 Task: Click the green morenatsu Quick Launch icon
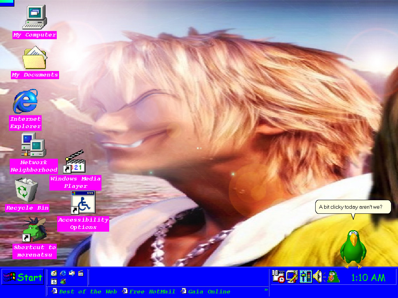pos(63,282)
